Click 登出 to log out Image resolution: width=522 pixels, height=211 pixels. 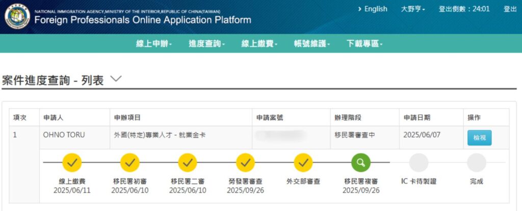pyautogui.click(x=510, y=9)
